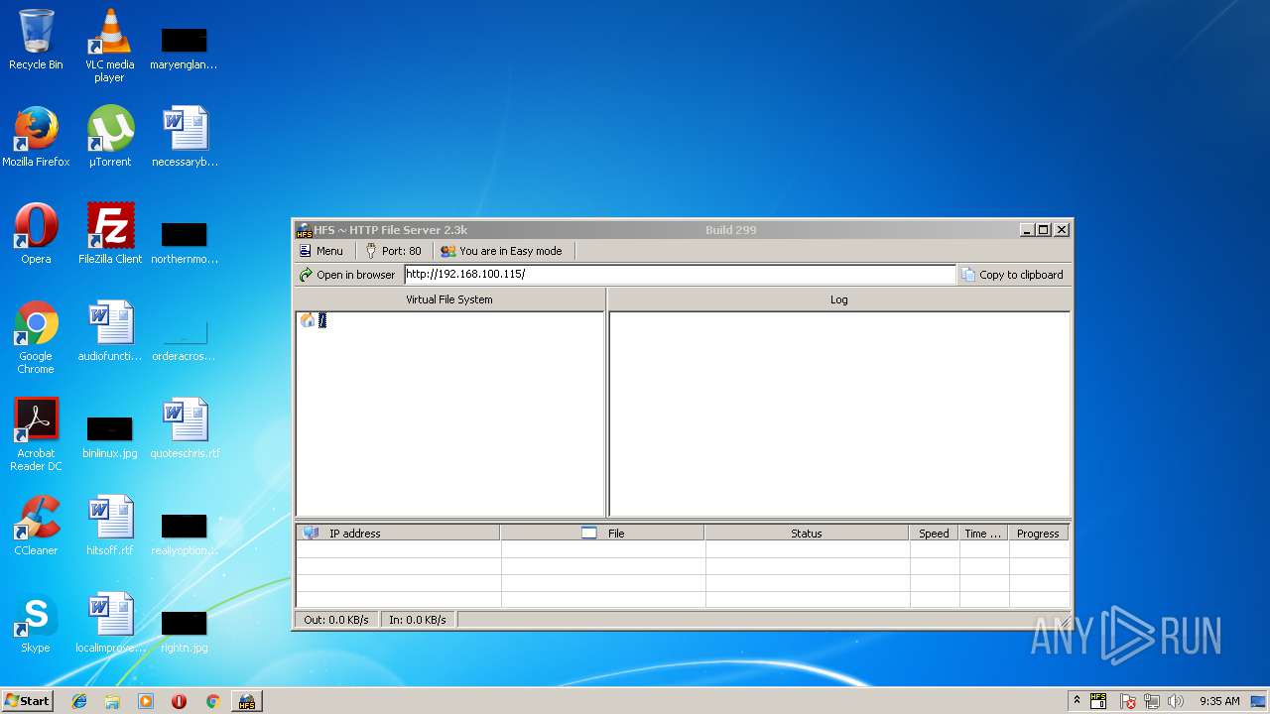Select the rightn.jpg desktop file
The width and height of the screenshot is (1270, 714).
pyautogui.click(x=185, y=631)
